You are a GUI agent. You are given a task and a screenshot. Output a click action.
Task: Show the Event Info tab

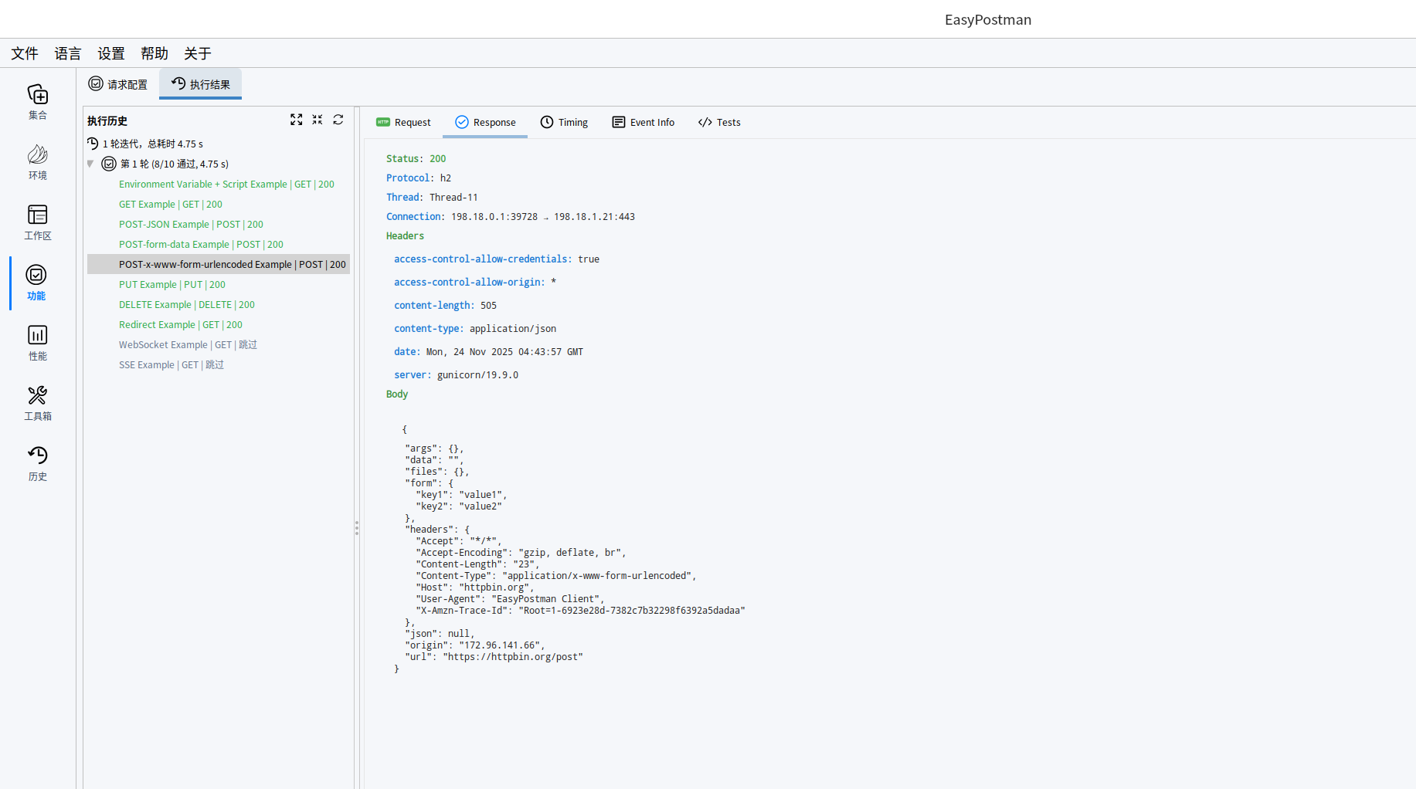643,122
